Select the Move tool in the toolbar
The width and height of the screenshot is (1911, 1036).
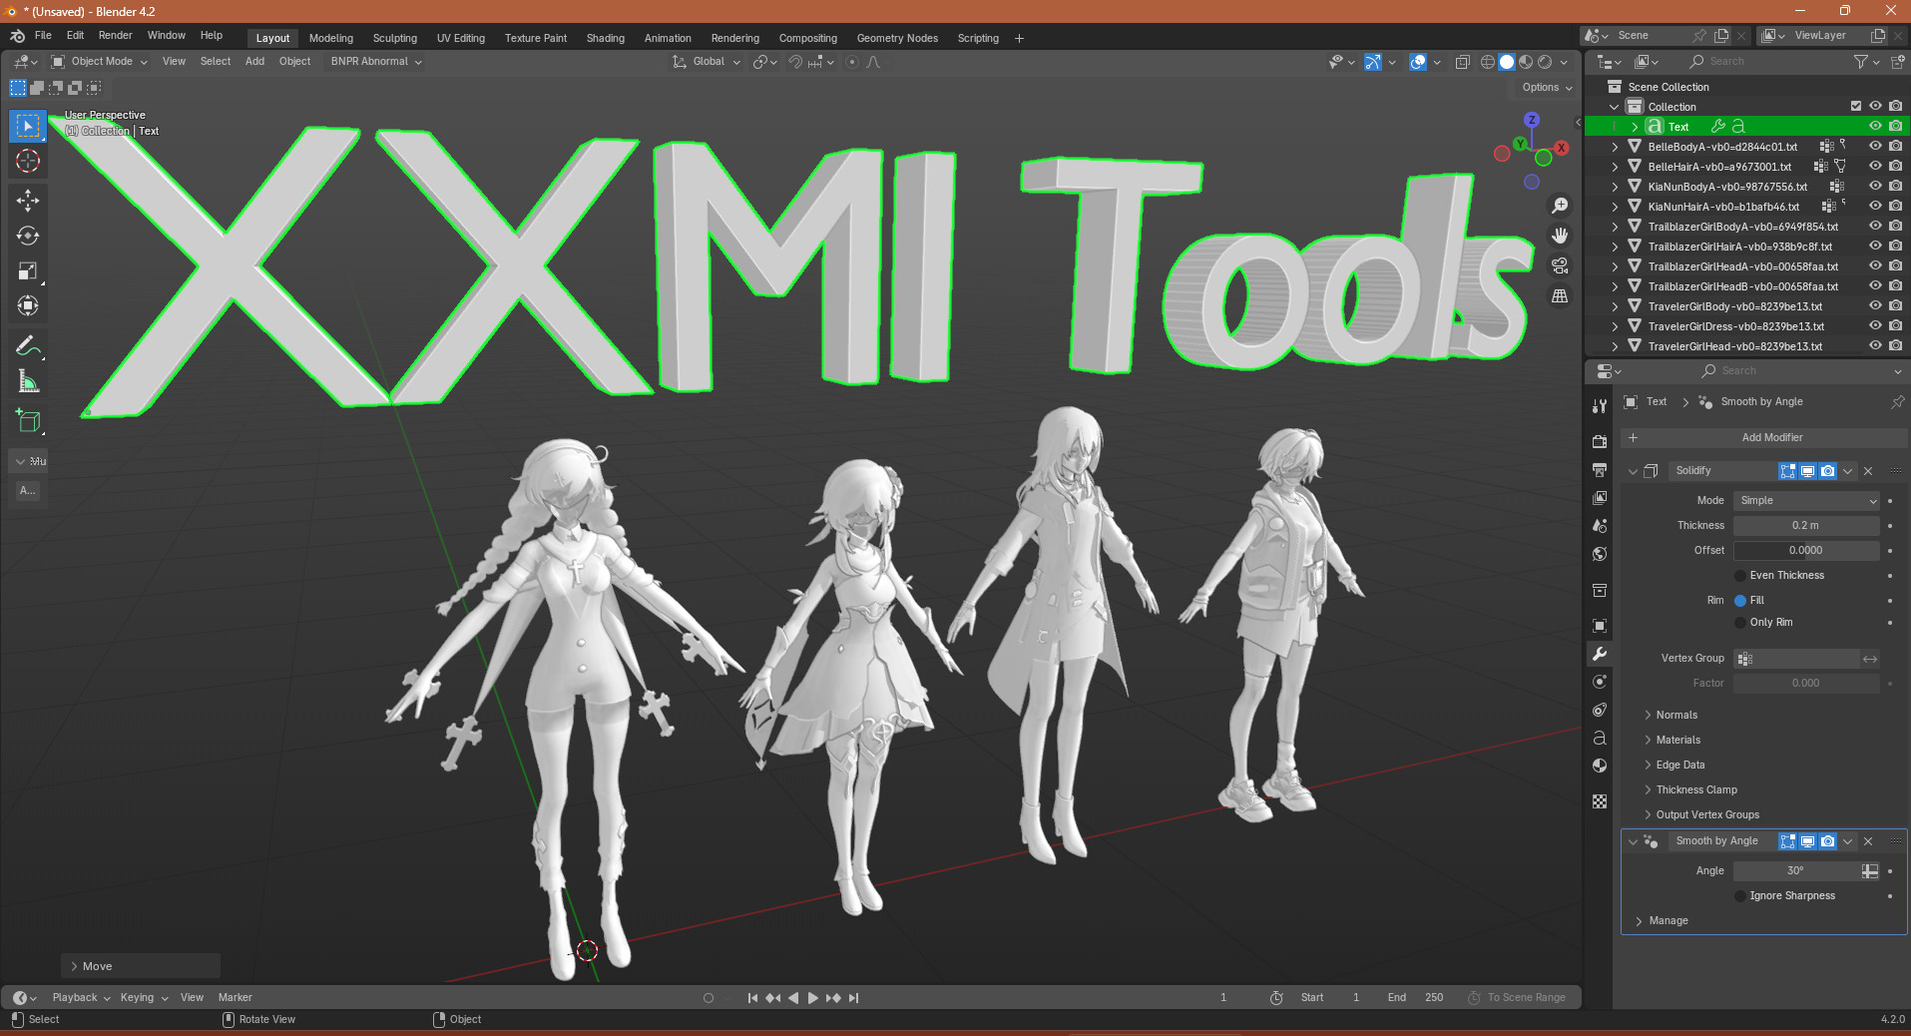point(28,200)
